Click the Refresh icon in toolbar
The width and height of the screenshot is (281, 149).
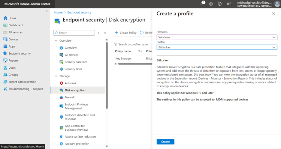[x=142, y=33]
